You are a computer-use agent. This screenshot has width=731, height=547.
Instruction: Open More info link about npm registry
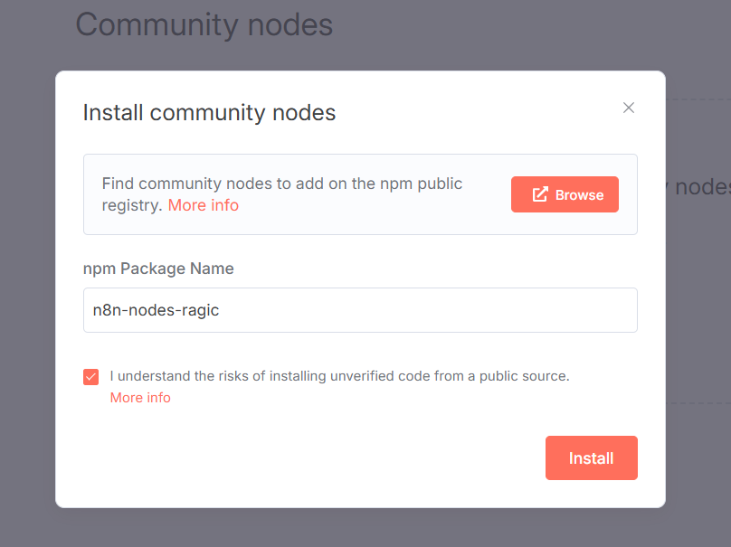click(x=204, y=205)
